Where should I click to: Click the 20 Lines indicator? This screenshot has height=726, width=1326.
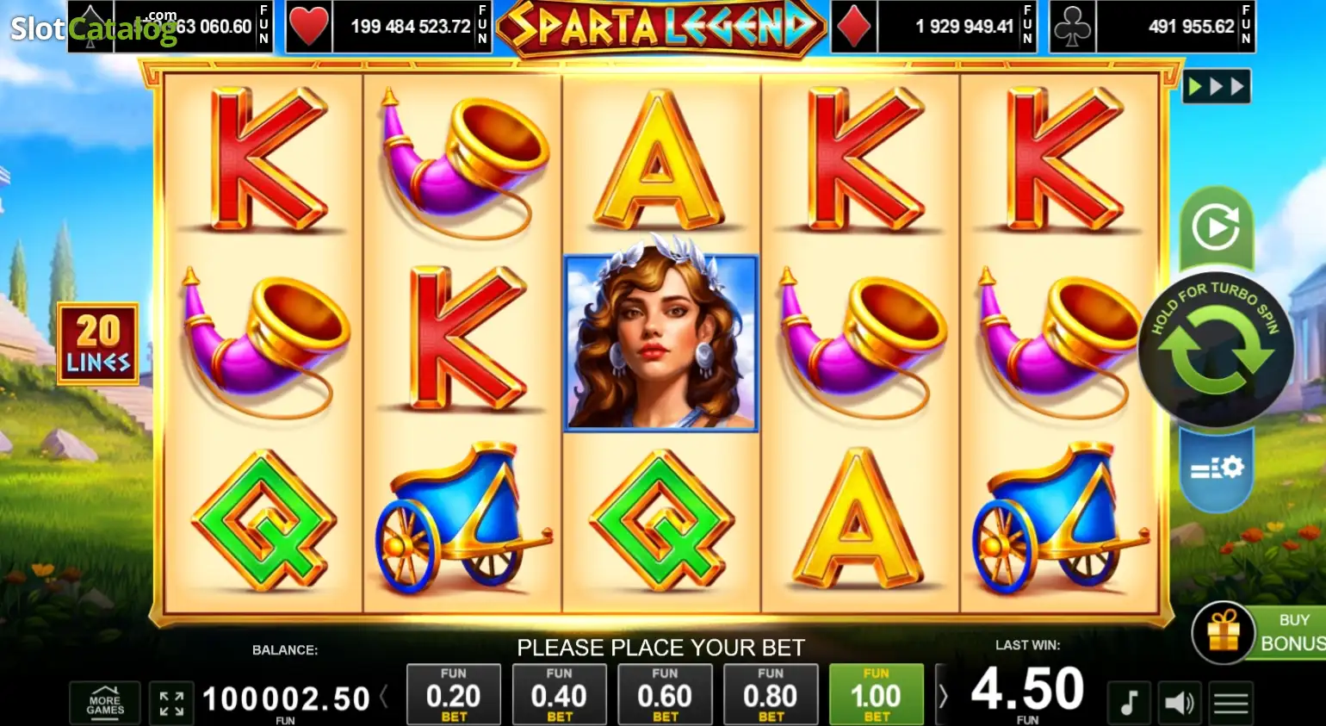coord(98,344)
